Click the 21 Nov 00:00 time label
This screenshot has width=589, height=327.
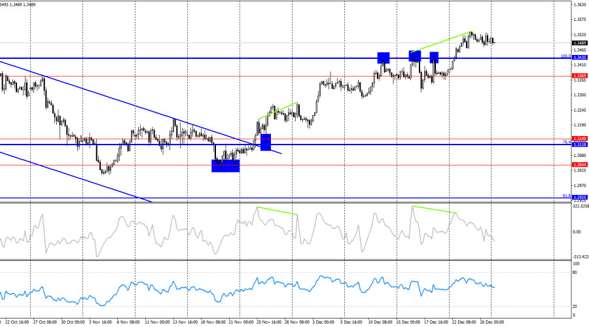241,322
